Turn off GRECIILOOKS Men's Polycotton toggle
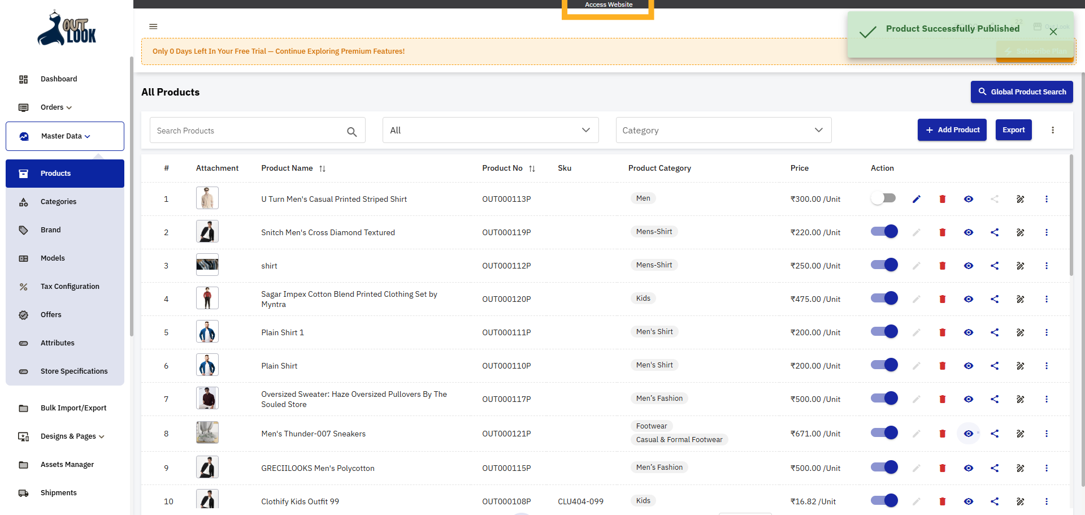The image size is (1085, 515). (884, 468)
